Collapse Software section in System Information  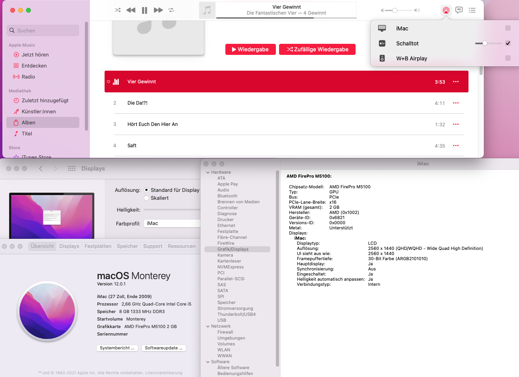(208, 362)
